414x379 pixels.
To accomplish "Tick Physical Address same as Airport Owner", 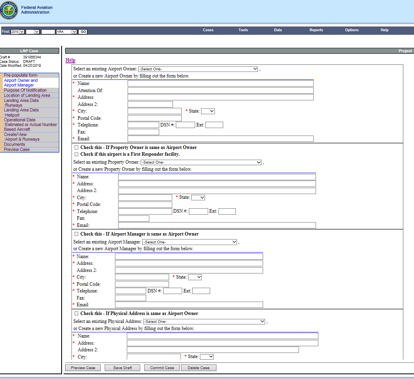I will point(76,314).
